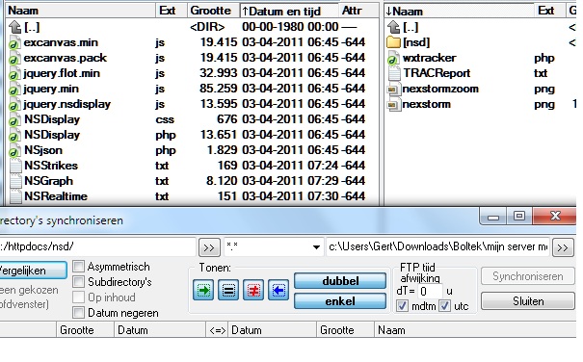583x362 pixels.
Task: Toggle the red not-equal files filter
Action: click(x=253, y=290)
